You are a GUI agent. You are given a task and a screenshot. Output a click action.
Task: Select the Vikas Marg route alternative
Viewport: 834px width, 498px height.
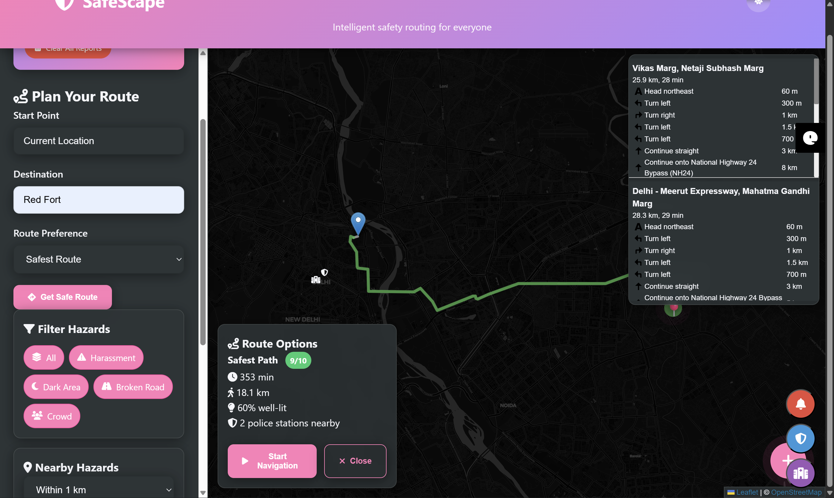click(x=697, y=68)
